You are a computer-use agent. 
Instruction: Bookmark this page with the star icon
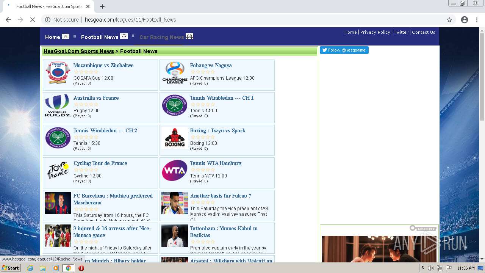pyautogui.click(x=449, y=20)
